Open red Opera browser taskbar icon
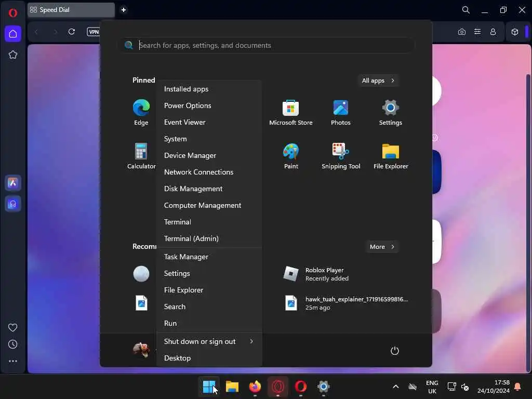 (x=301, y=387)
